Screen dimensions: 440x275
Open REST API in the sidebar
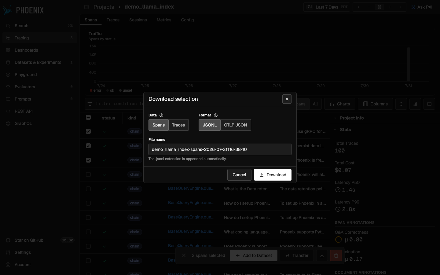coord(40,111)
